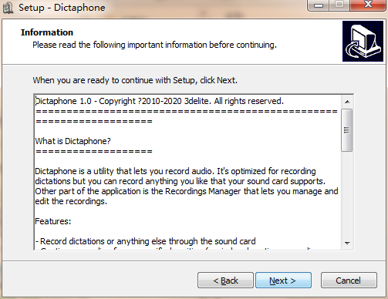This screenshot has height=299, width=388.
Task: Close the Setup window with the X
Action: [368, 5]
